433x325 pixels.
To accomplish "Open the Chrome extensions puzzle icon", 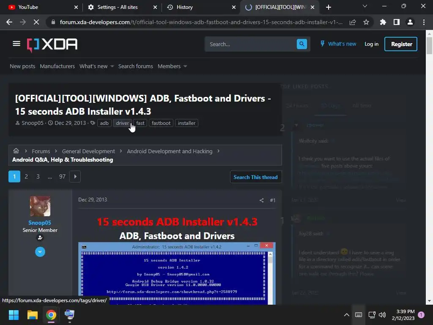I will [x=383, y=22].
